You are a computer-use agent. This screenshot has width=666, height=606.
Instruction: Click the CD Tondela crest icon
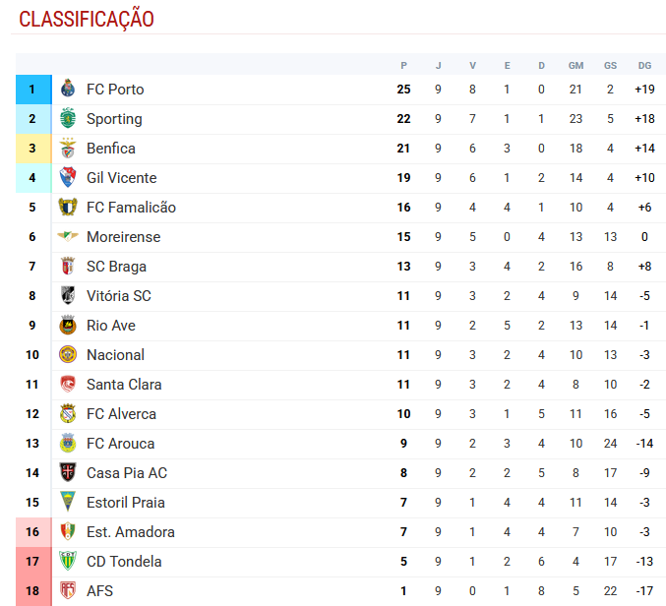pyautogui.click(x=68, y=562)
